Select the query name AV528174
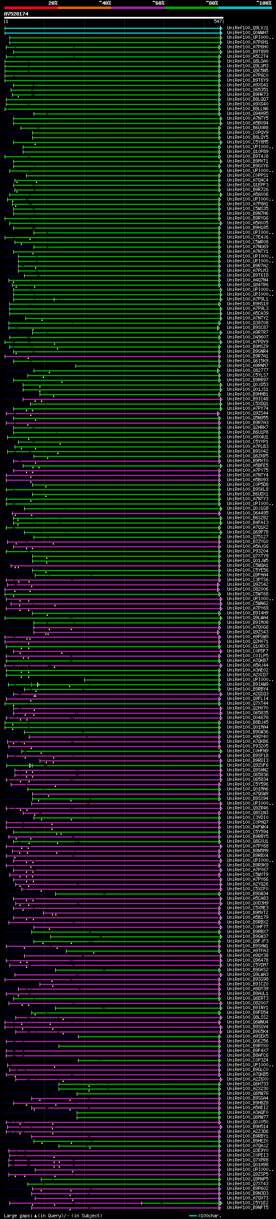This screenshot has height=1219, width=276. tap(16, 14)
